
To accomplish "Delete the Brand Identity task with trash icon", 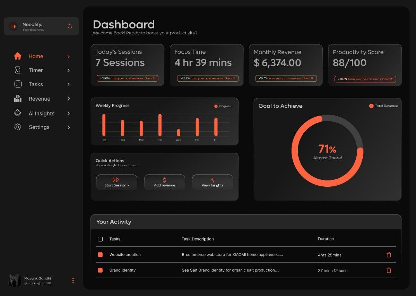I will (389, 270).
